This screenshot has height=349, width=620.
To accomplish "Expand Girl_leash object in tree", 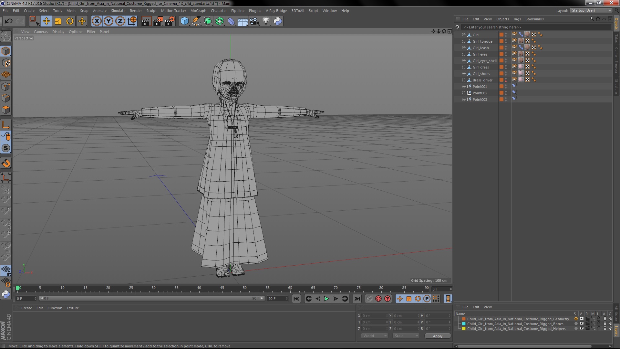I will (464, 48).
